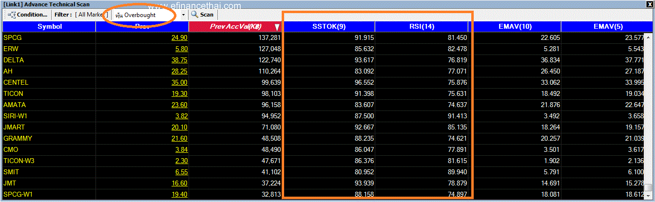Open the 16.60 price link for JMT
The height and width of the screenshot is (202, 655).
179,183
